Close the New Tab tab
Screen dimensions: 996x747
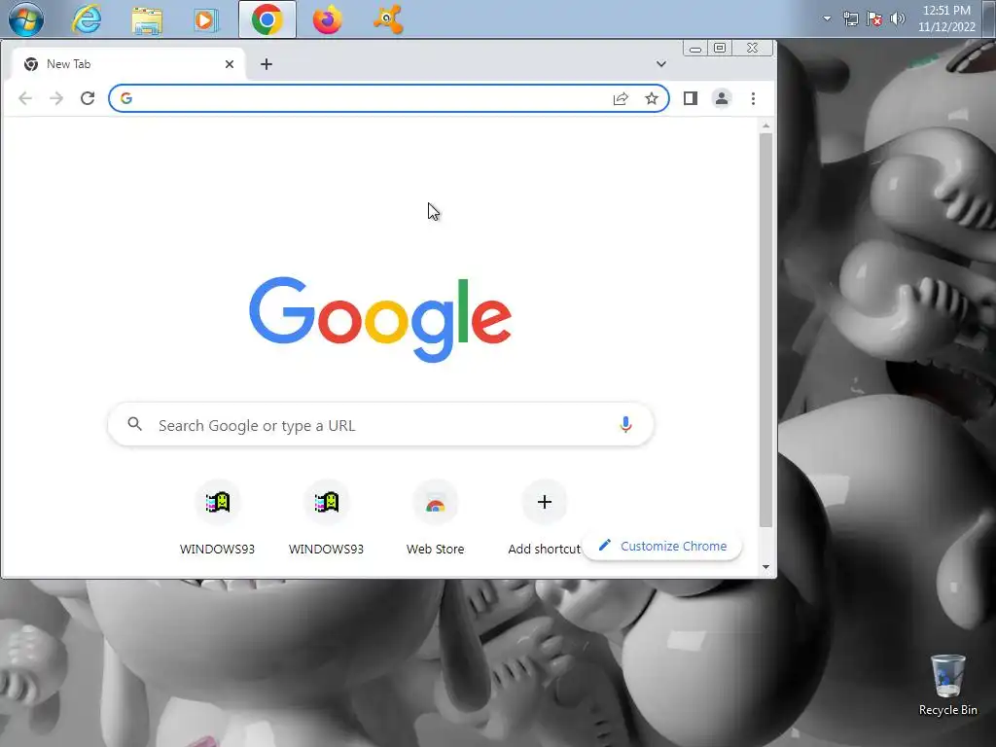point(230,64)
